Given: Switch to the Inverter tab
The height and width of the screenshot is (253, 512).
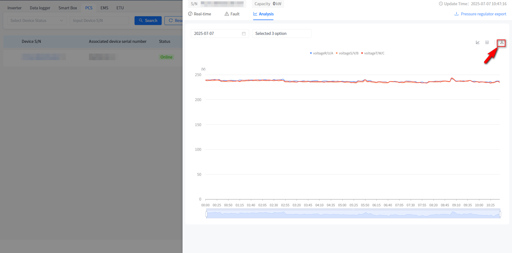Looking at the screenshot, I should pos(14,8).
